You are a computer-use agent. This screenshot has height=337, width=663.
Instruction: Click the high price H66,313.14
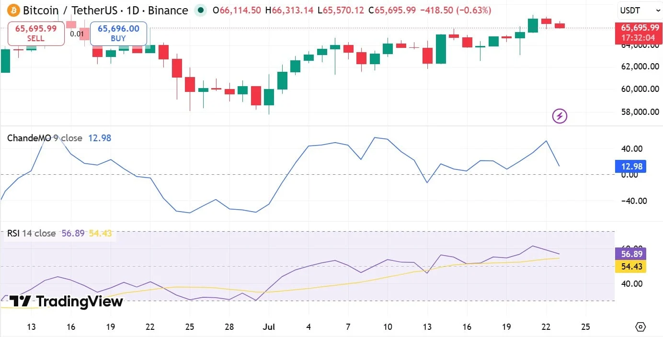pyautogui.click(x=289, y=10)
